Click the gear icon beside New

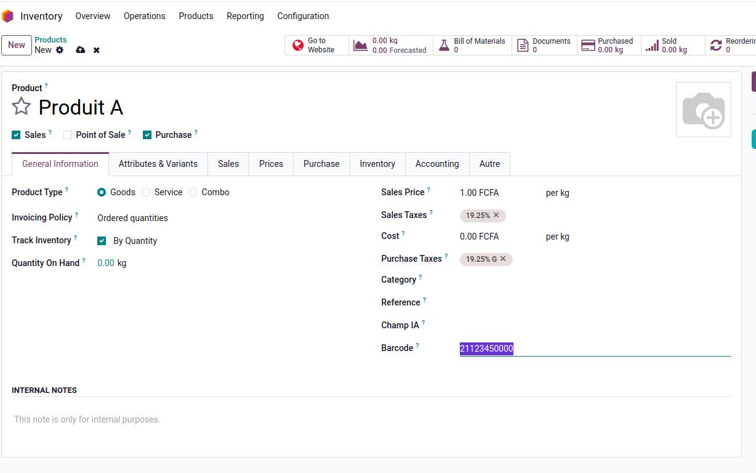click(x=60, y=50)
